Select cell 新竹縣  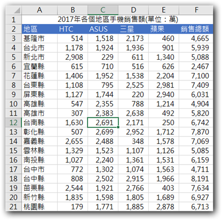(39, 197)
